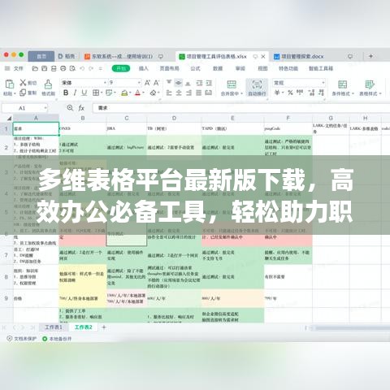Select the Format Painter brush
The width and height of the screenshot is (390, 390).
48,84
